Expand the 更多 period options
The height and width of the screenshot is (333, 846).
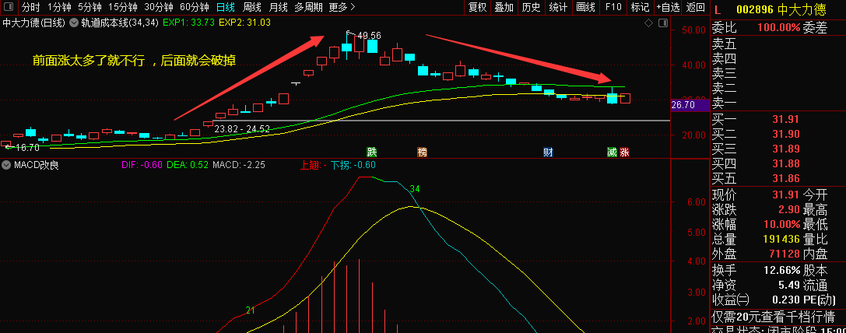(342, 8)
